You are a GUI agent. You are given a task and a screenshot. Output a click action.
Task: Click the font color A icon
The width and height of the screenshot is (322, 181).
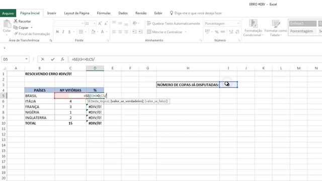(102, 32)
